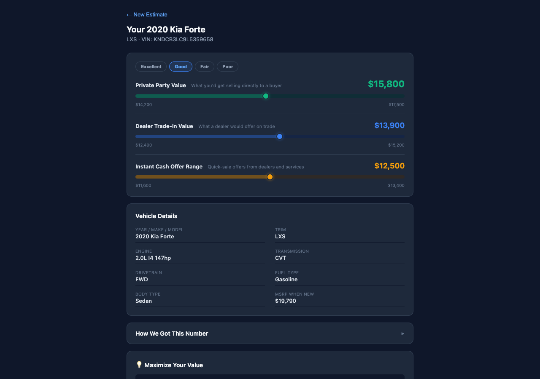Click the orange Instant Cash Offer slider handle
This screenshot has width=540, height=379.
[x=270, y=176]
